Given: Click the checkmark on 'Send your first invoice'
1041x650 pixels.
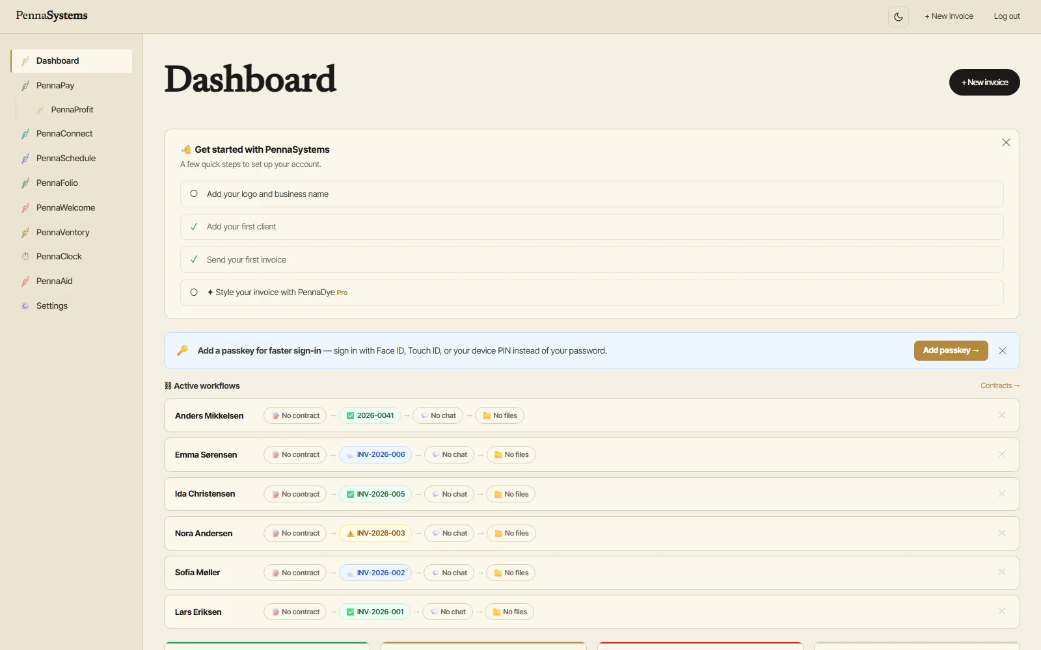Looking at the screenshot, I should [194, 259].
